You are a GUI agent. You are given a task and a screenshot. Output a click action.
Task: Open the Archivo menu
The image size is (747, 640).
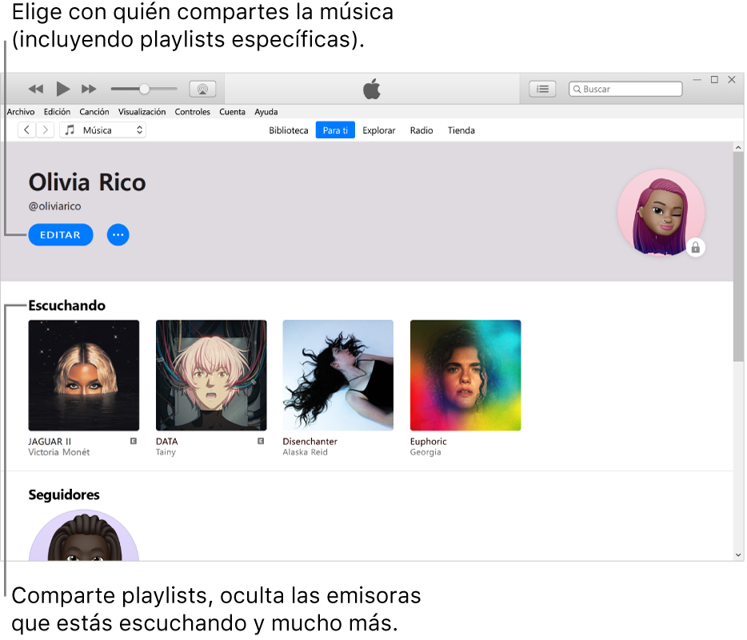(x=20, y=112)
